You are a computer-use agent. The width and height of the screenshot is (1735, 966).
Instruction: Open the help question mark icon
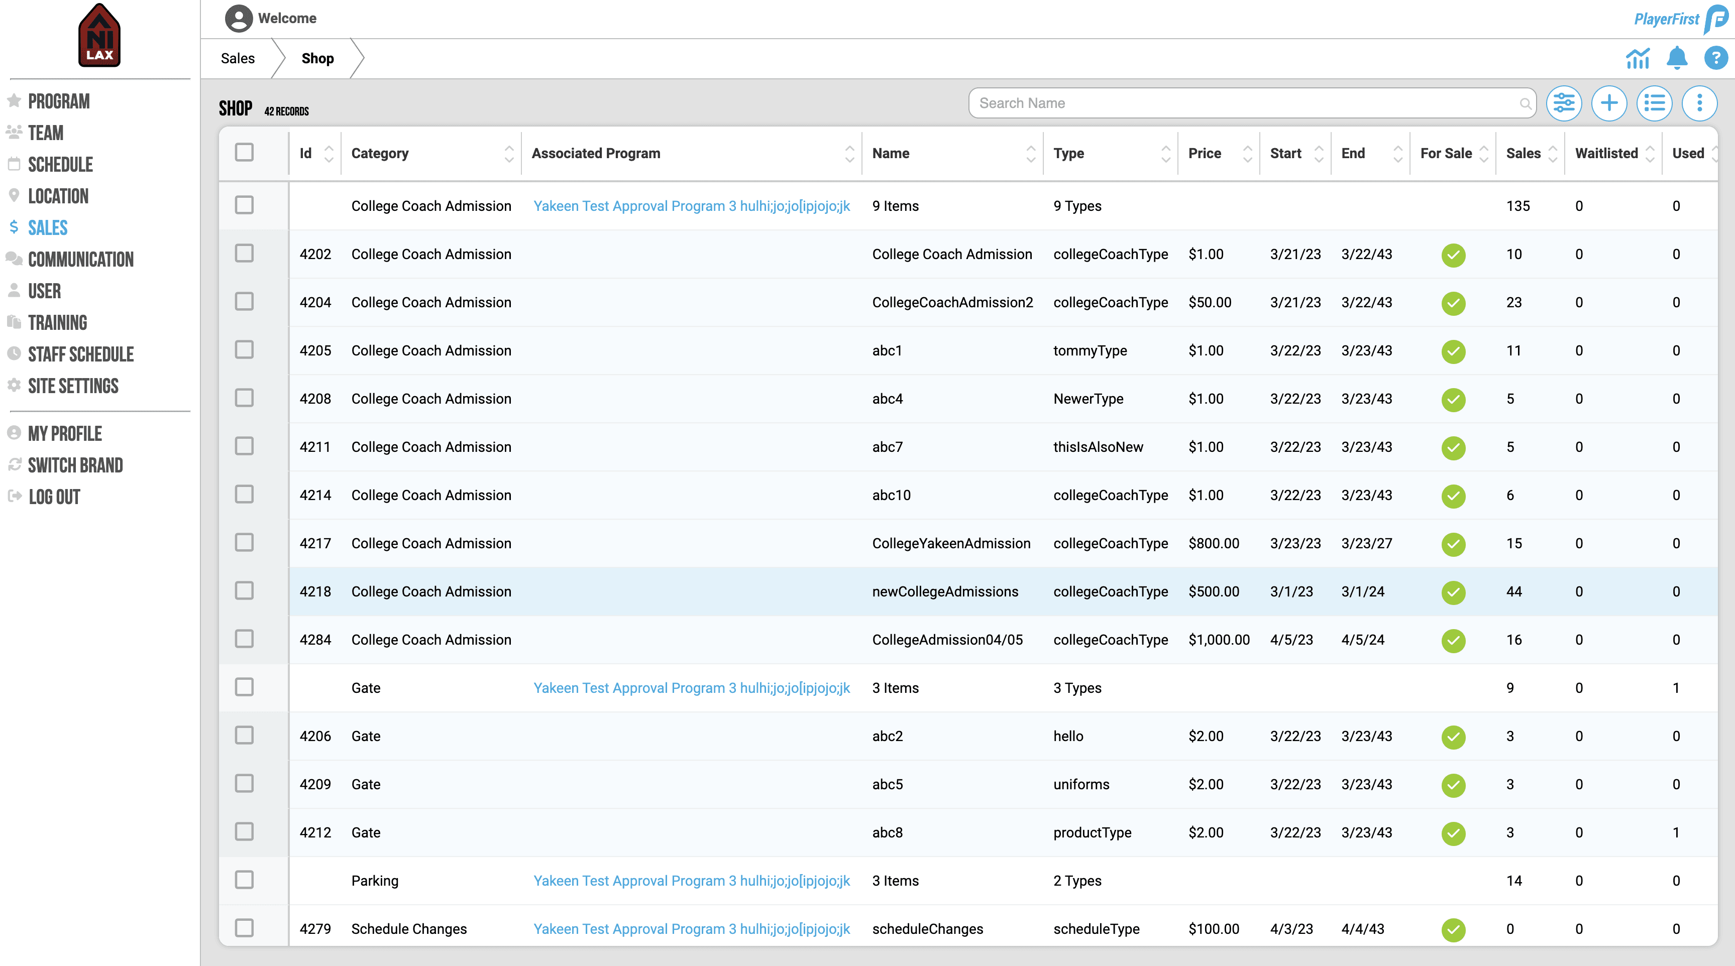tap(1715, 59)
